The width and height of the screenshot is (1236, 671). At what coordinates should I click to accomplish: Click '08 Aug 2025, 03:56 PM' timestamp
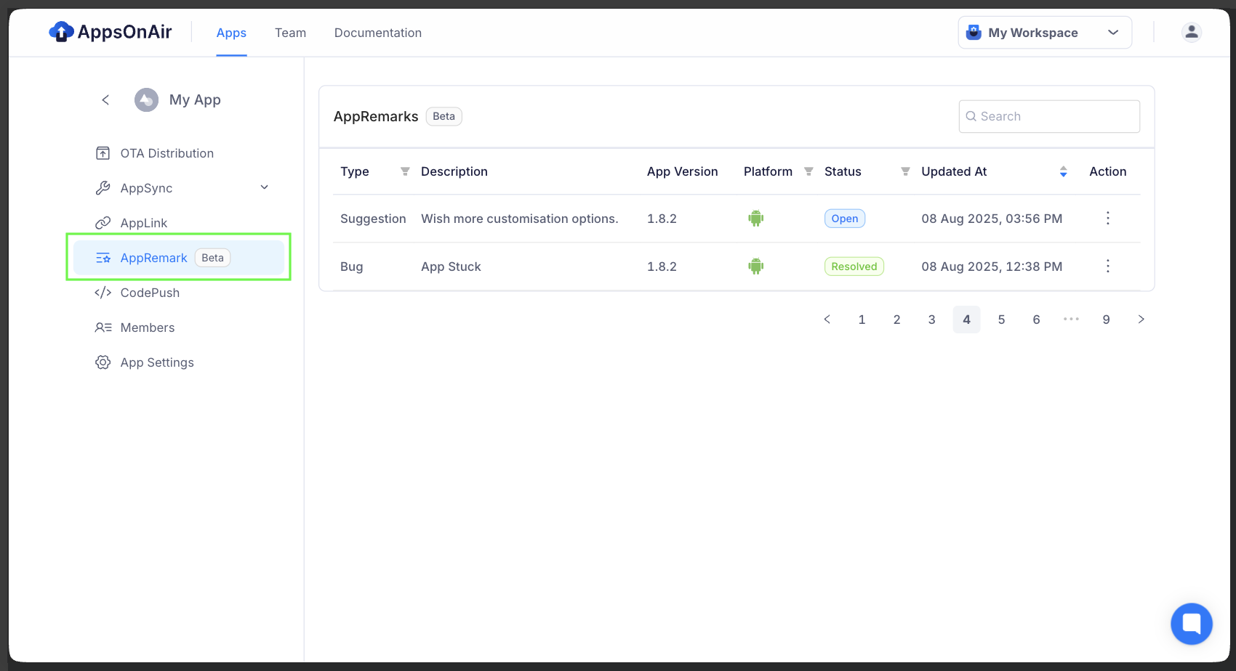(992, 219)
